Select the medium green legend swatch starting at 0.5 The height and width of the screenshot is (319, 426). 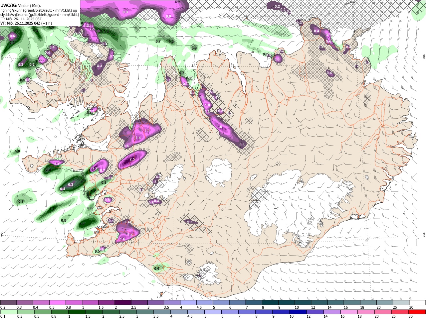(x=42, y=312)
